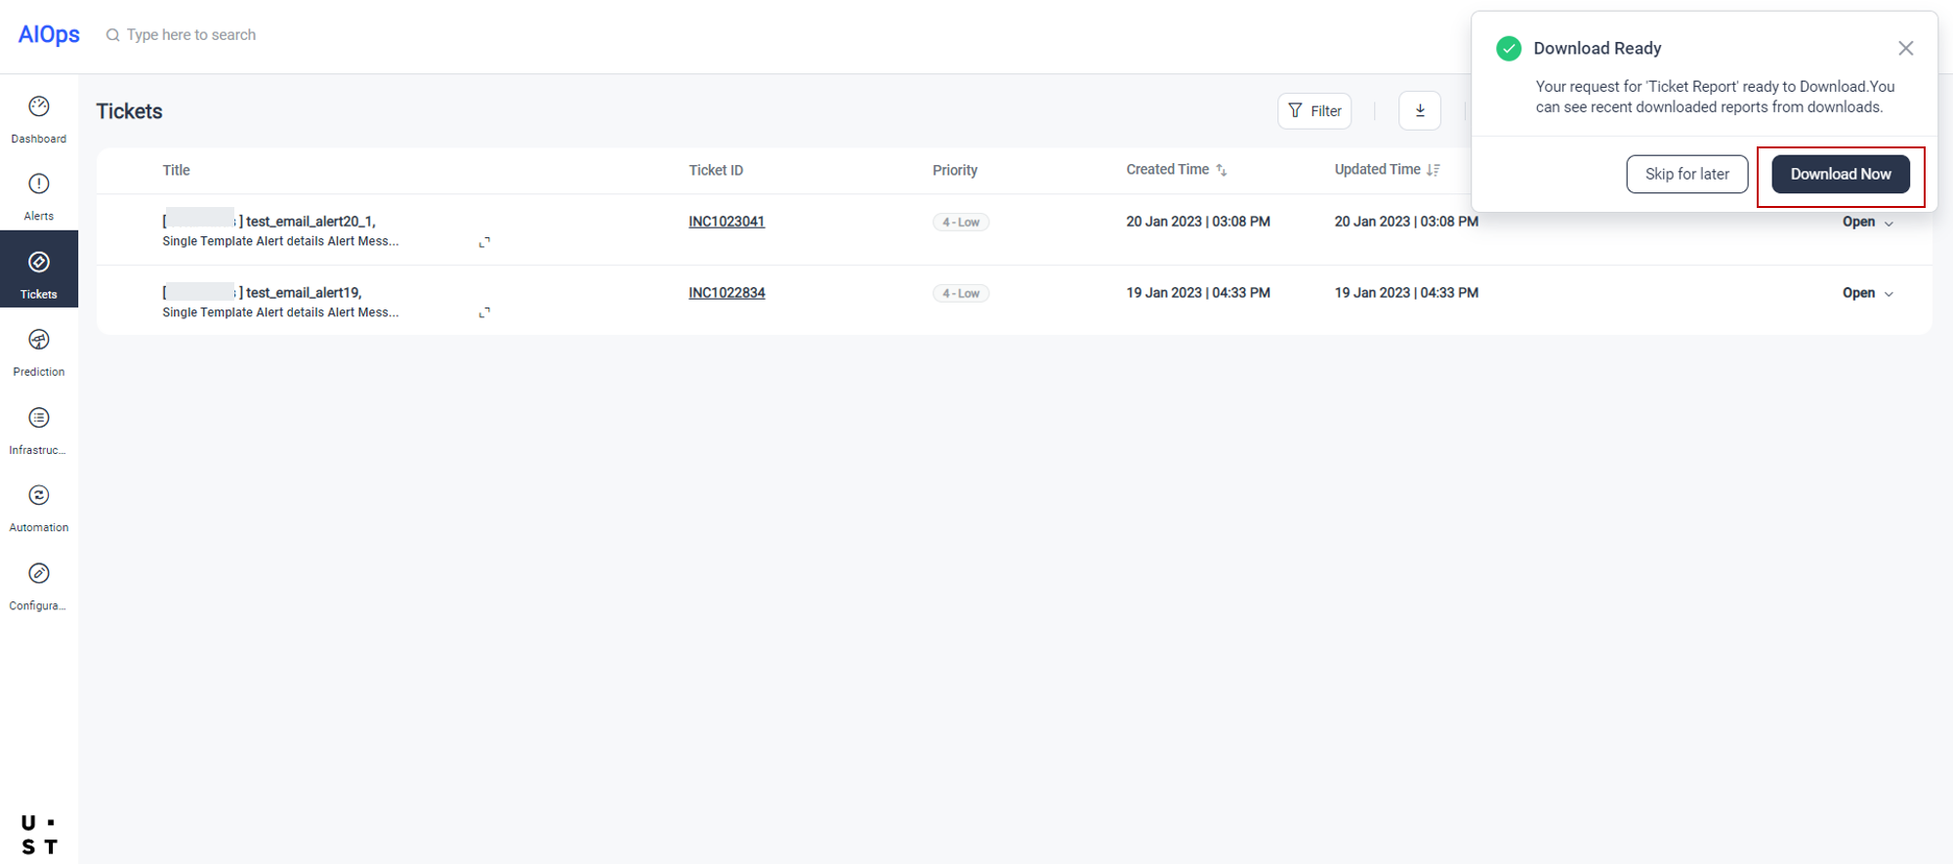Navigate to Automation in the sidebar

pyautogui.click(x=39, y=508)
